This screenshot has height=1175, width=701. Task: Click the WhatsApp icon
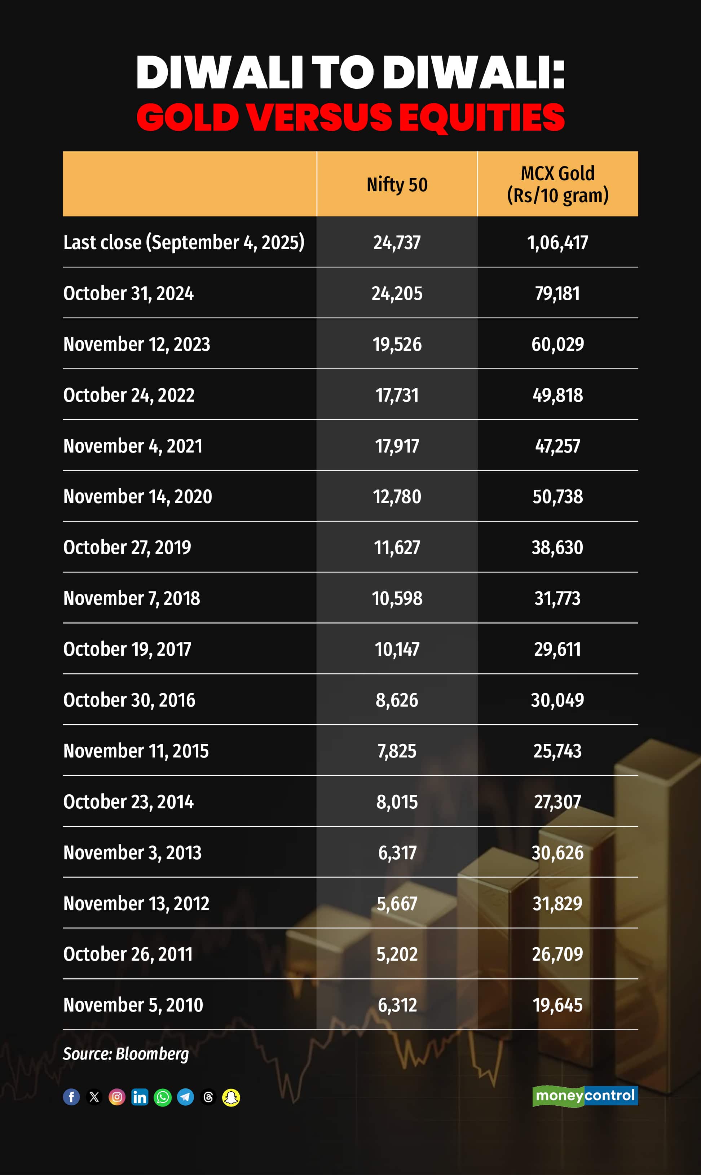pos(163,1097)
